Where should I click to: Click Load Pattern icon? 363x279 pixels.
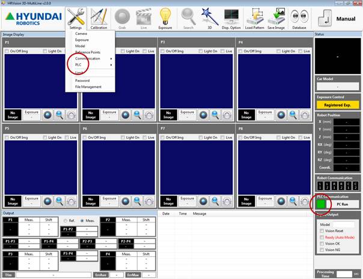[x=254, y=19]
